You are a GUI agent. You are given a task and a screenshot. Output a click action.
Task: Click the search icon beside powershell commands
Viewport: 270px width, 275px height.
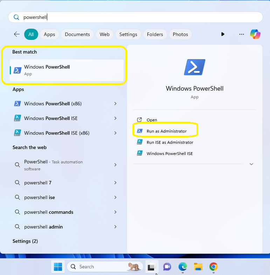tap(17, 212)
